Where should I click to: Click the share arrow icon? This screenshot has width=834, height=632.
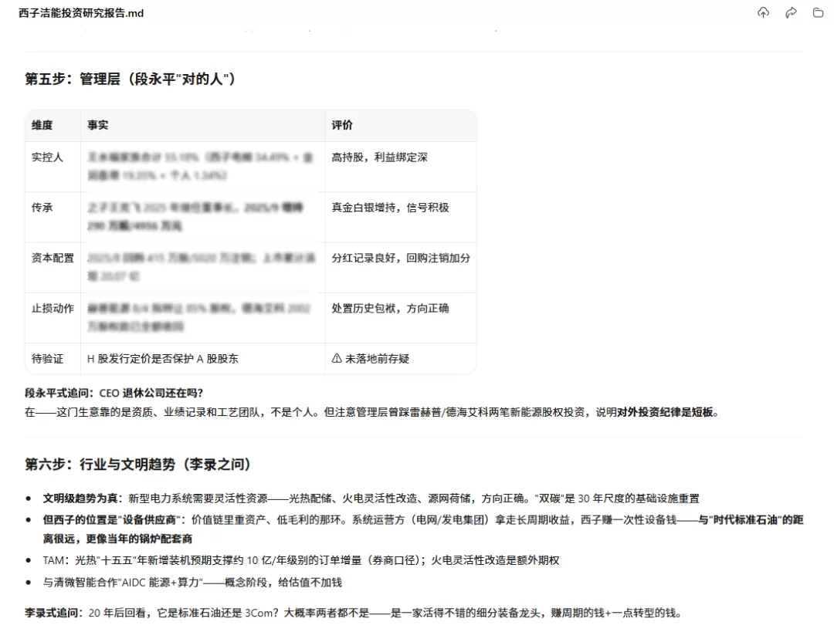[791, 13]
